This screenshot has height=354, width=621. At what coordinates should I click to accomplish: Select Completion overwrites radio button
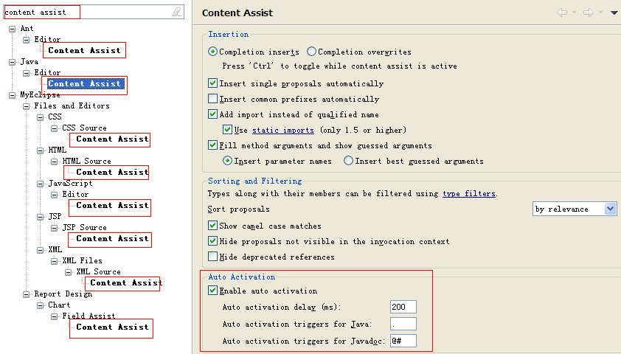click(312, 52)
